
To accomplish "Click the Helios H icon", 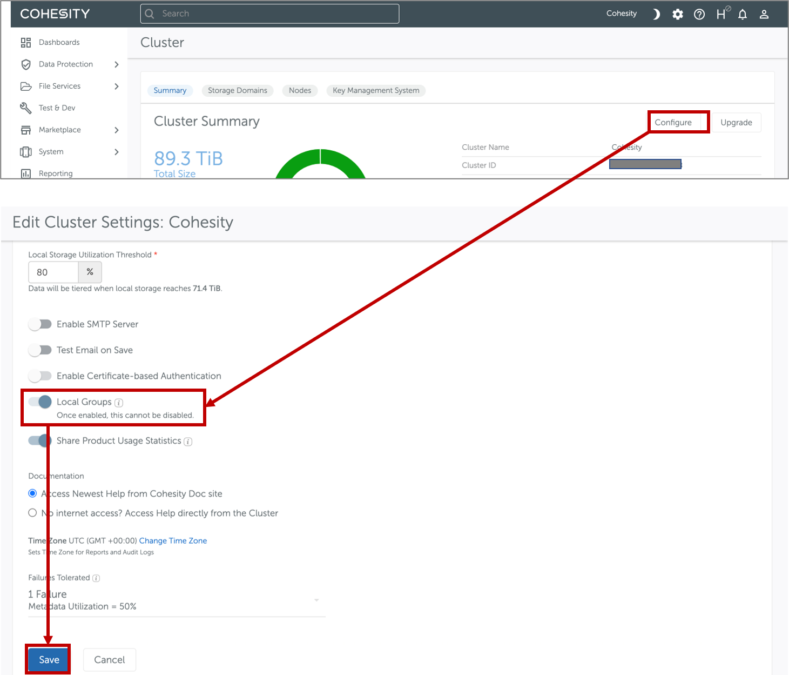I will pyautogui.click(x=723, y=14).
